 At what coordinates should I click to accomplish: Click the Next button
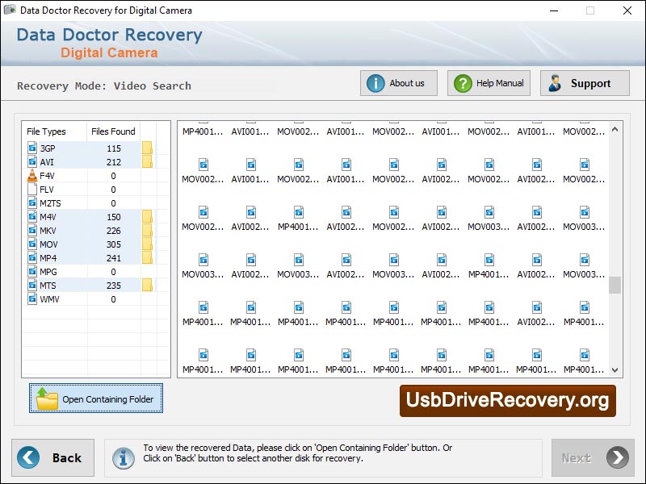pos(593,457)
